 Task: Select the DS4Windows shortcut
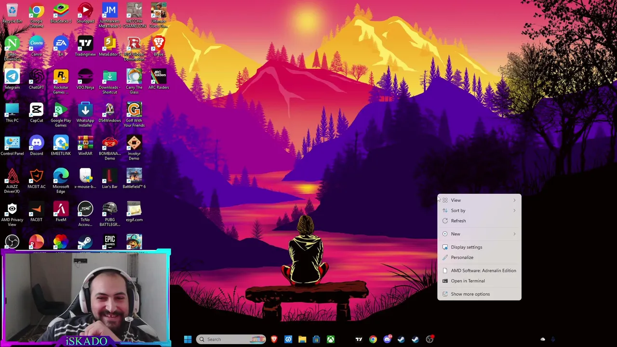click(x=109, y=113)
